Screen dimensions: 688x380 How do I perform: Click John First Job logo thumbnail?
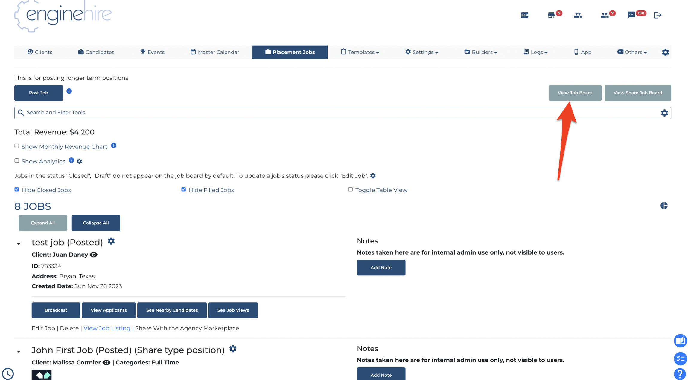pos(42,375)
